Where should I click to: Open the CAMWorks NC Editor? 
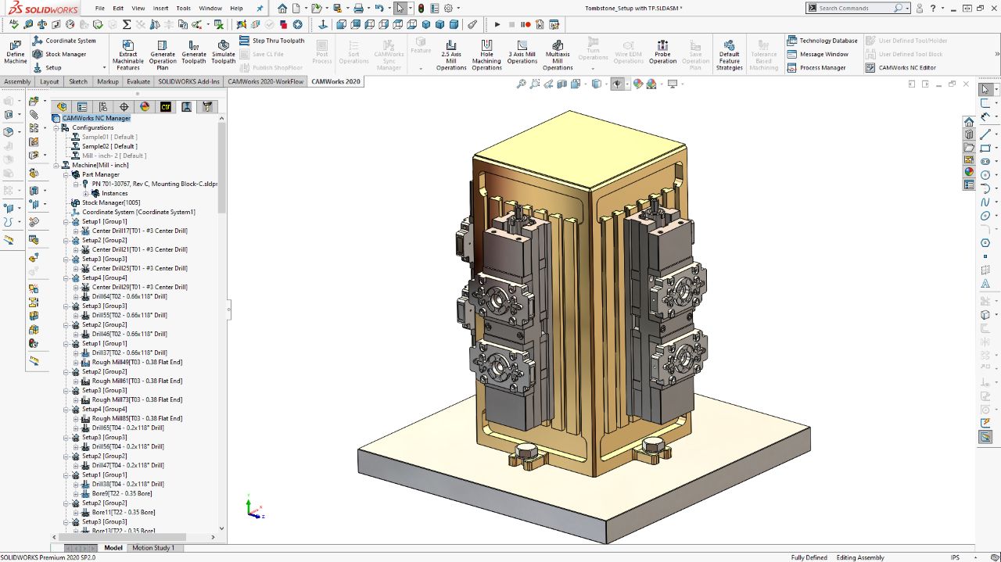tap(906, 68)
